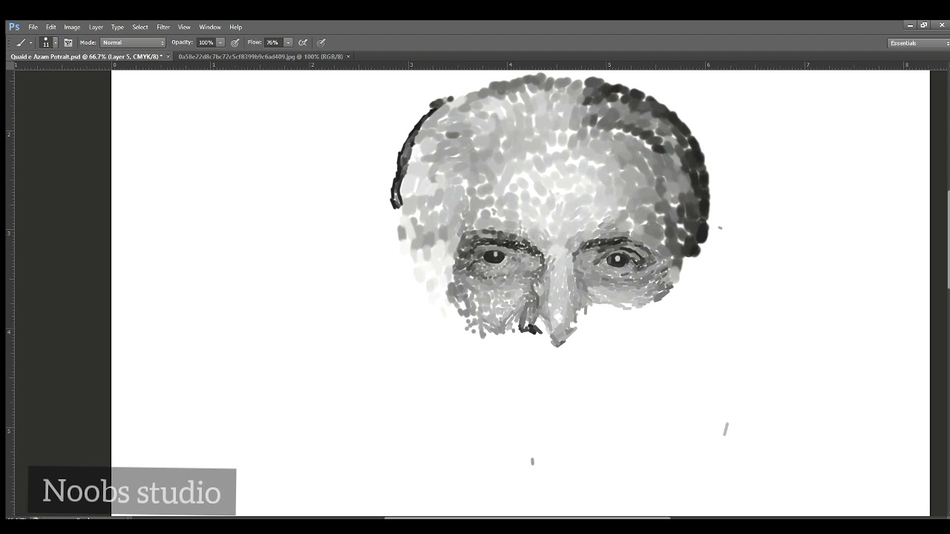950x534 pixels.
Task: Open the File menu
Action: coord(33,27)
